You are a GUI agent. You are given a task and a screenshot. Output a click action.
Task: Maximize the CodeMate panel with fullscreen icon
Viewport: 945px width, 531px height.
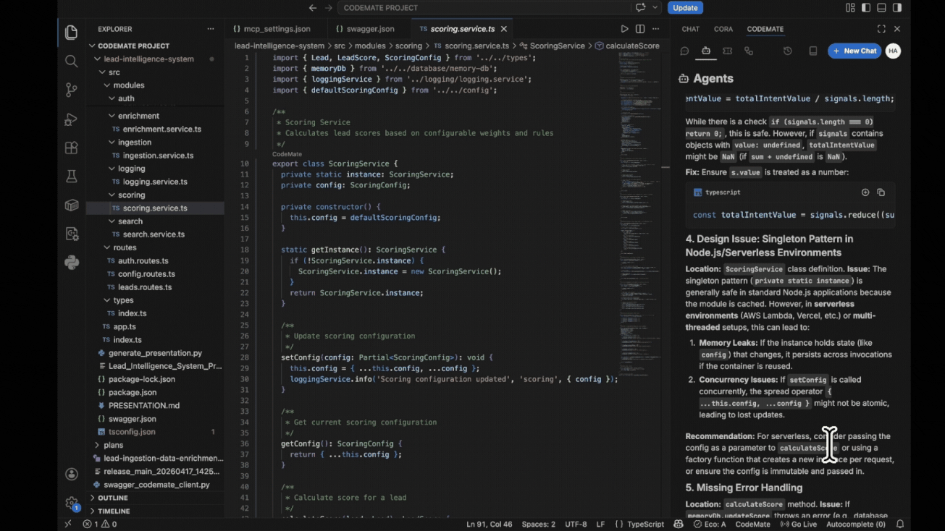(881, 29)
